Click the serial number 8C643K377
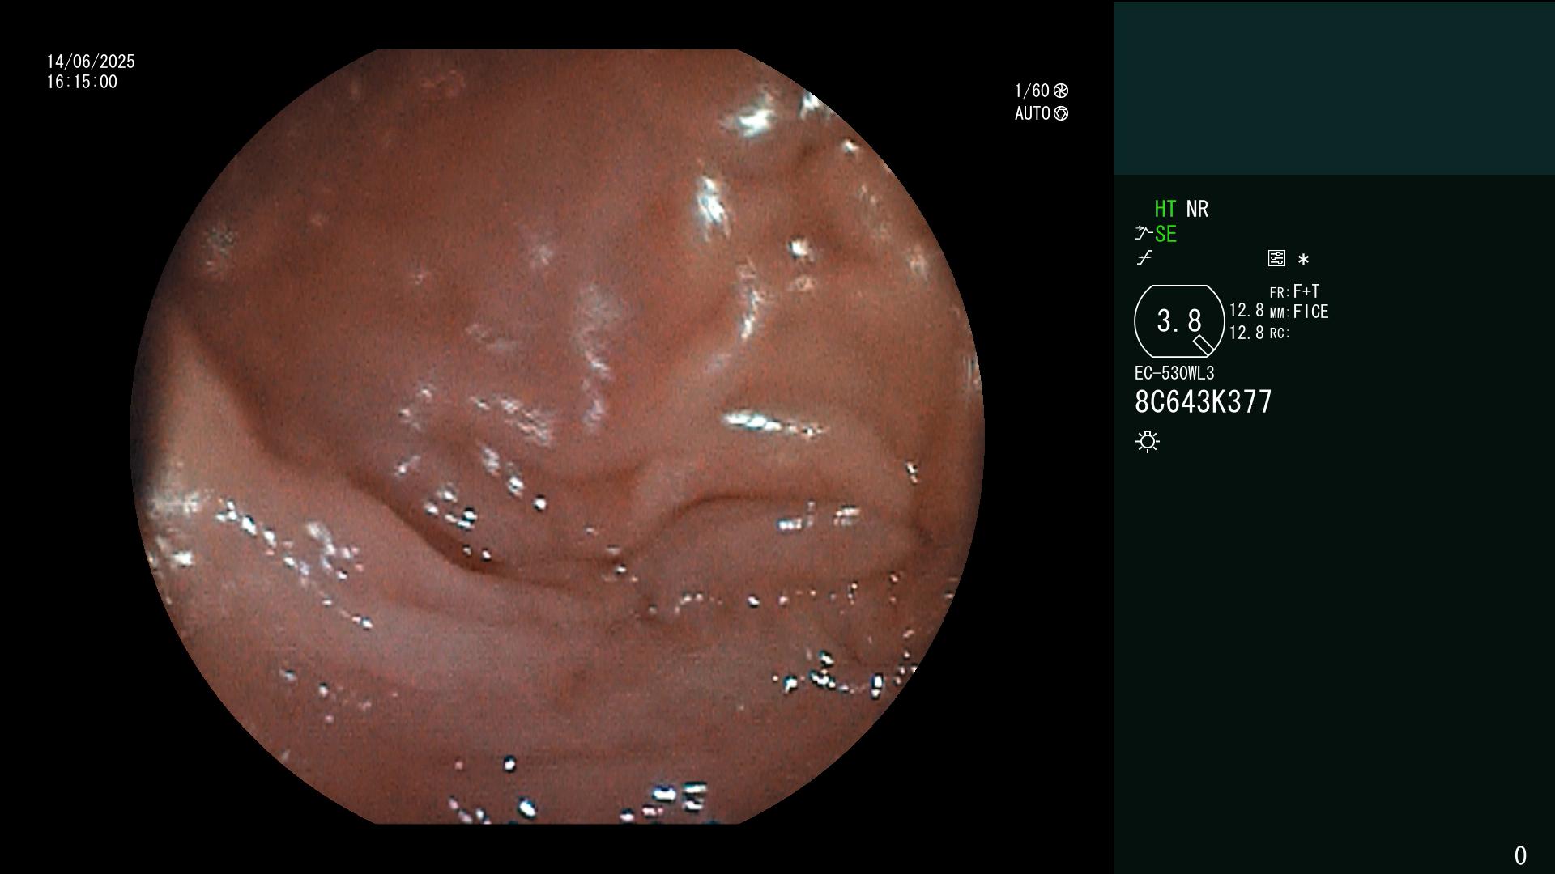 coord(1204,402)
